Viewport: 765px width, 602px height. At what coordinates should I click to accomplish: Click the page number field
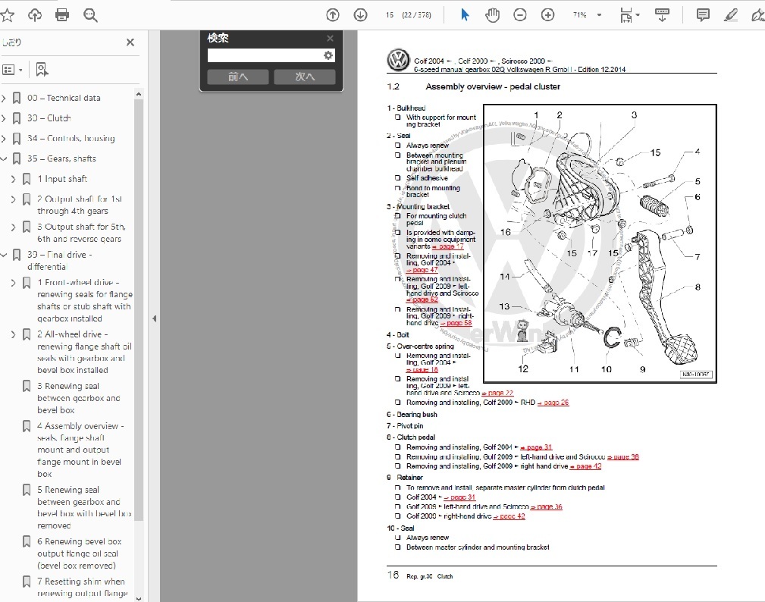click(390, 15)
